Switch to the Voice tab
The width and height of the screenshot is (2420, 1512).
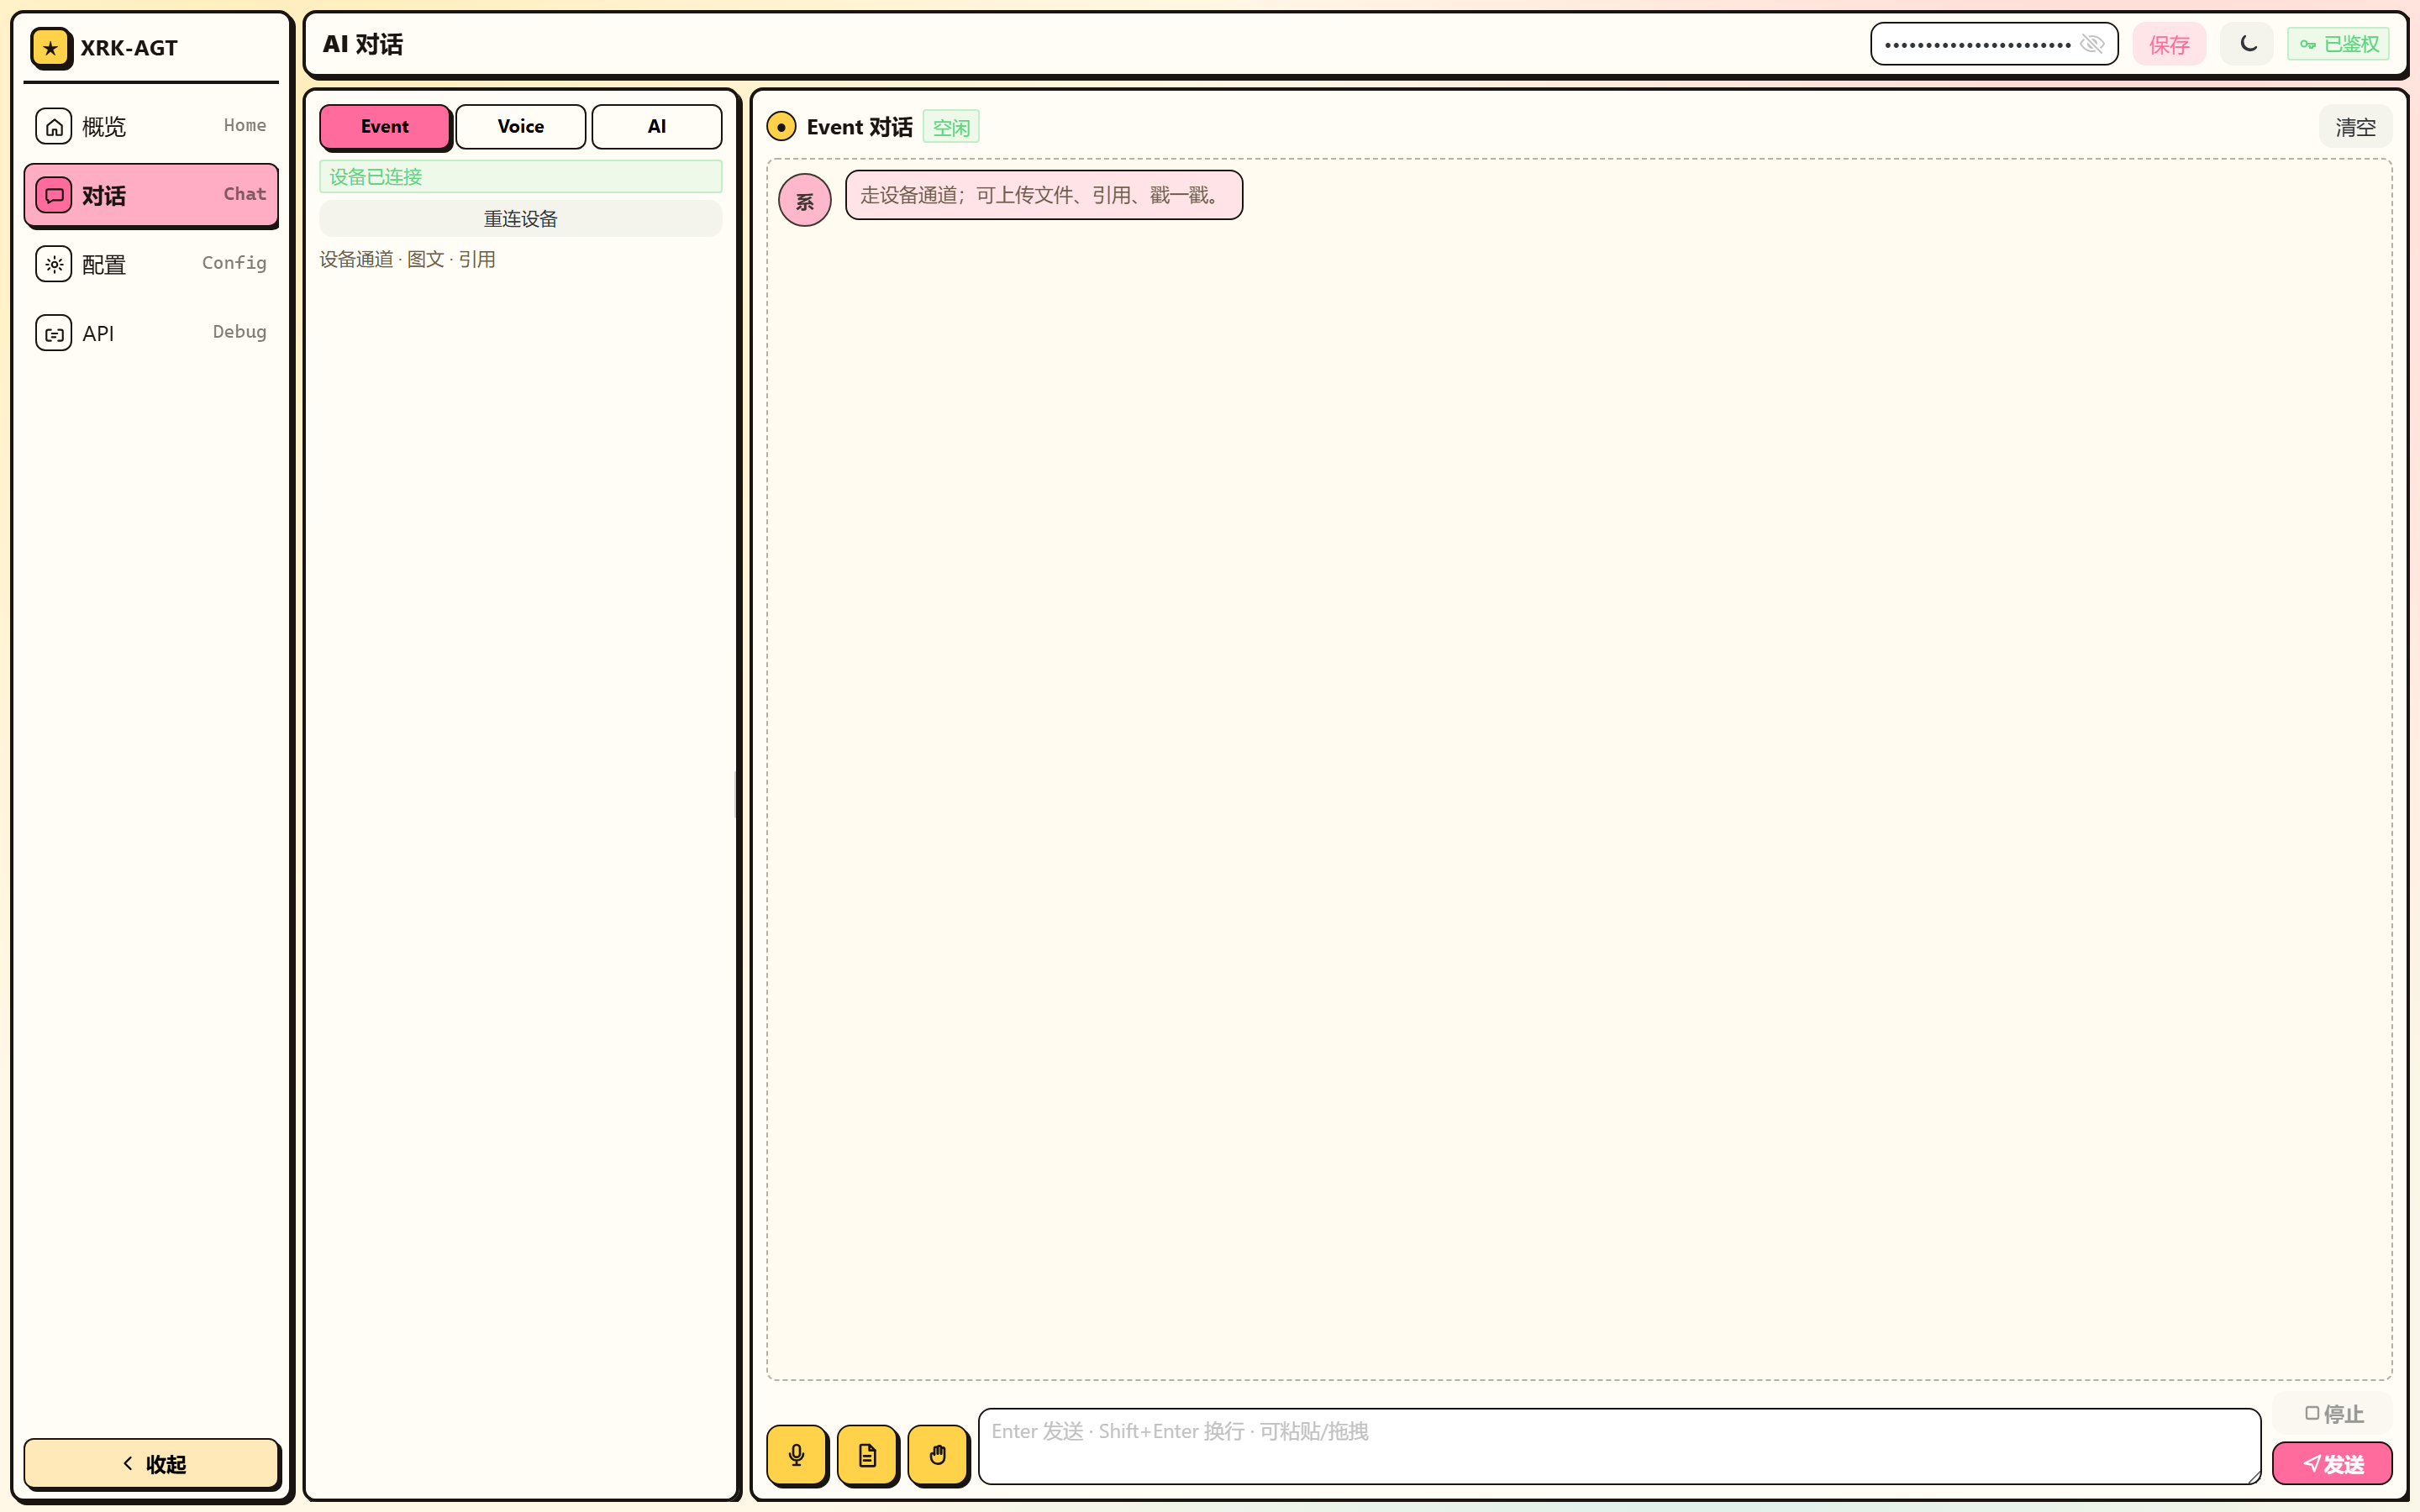pos(521,127)
